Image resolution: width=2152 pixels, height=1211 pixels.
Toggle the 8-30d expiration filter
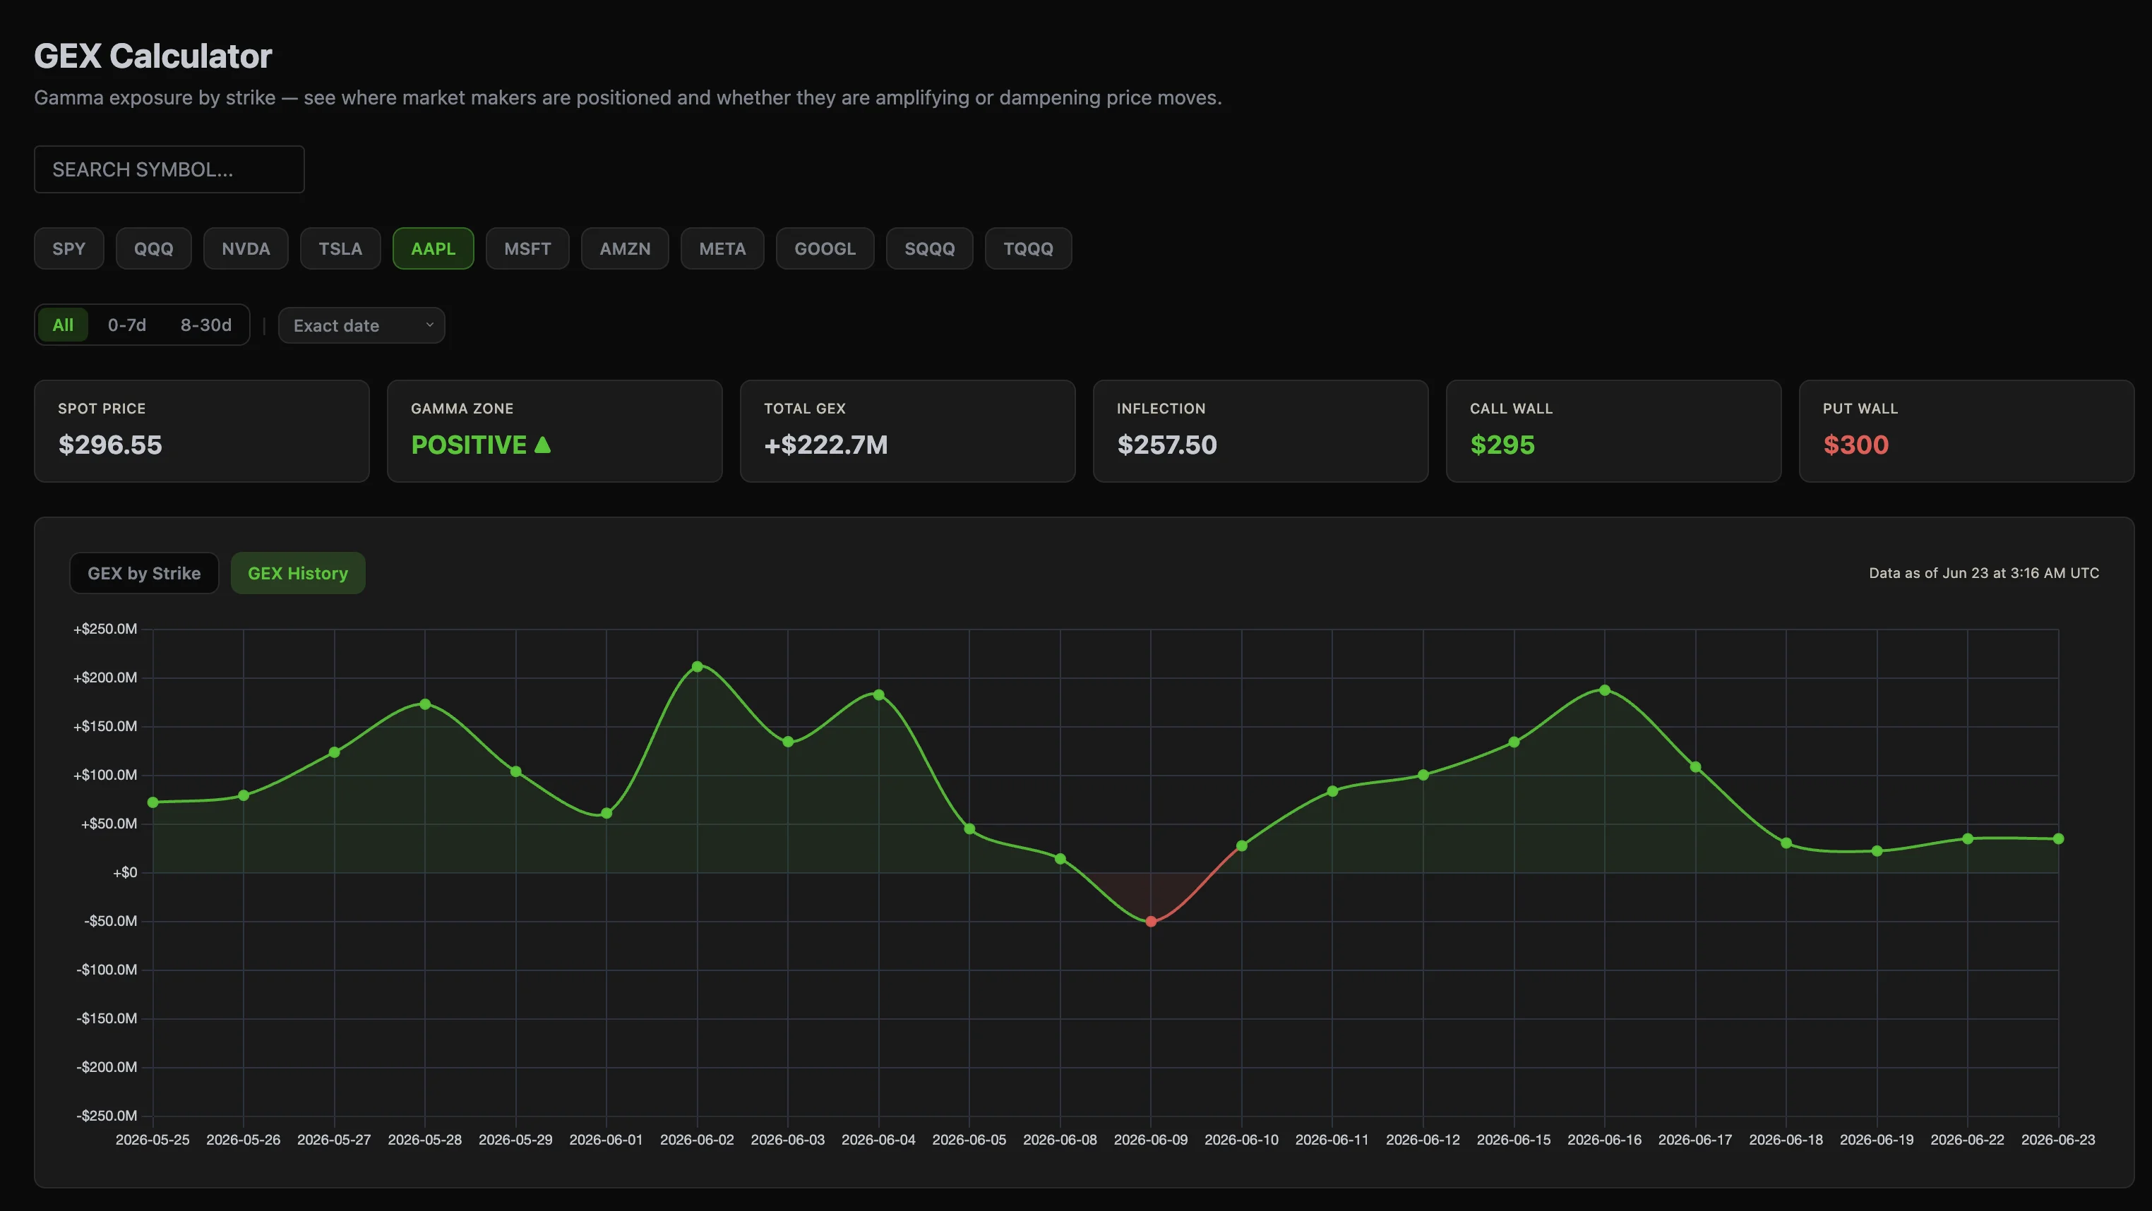point(205,325)
